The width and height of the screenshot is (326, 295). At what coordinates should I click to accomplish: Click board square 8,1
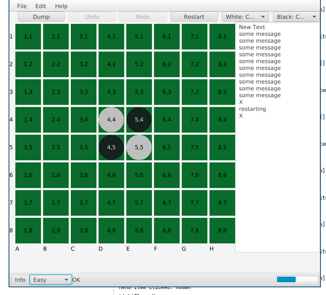(222, 37)
